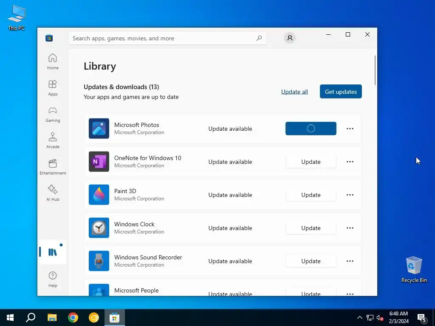Click the Paint 3D app name
Image resolution: width=435 pixels, height=326 pixels.
125,191
